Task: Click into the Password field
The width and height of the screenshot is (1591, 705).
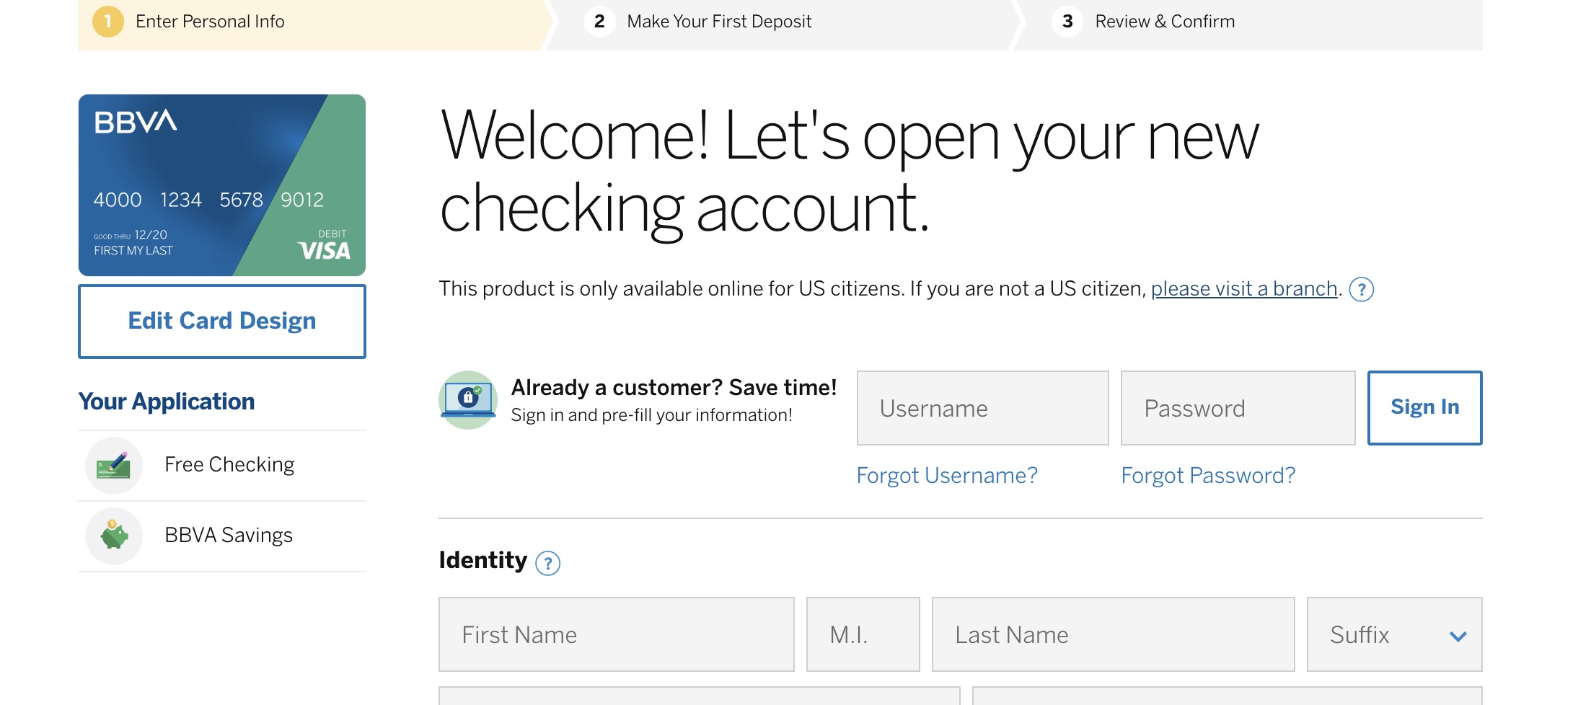Action: 1238,409
